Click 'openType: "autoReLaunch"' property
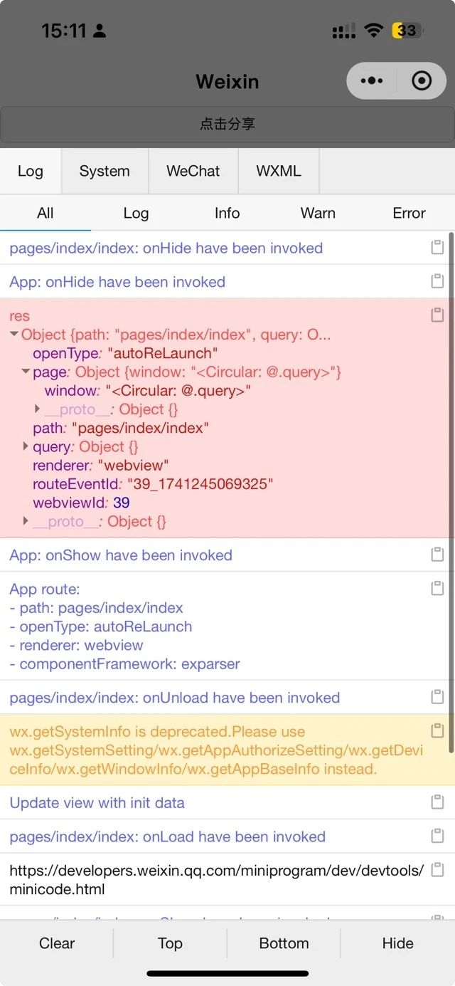The width and height of the screenshot is (455, 986). 125,353
